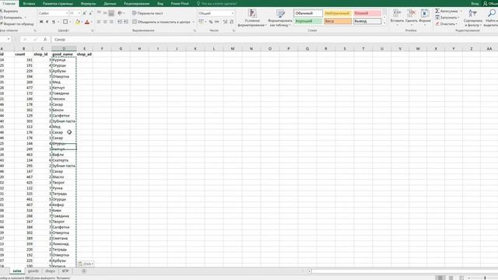Apply the Нейтральный cell style
The height and width of the screenshot is (280, 498).
click(x=338, y=13)
